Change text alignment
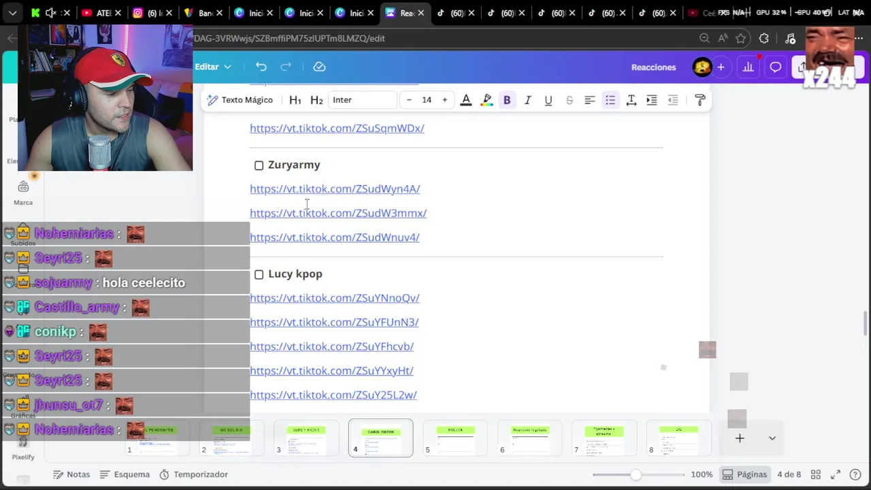871x490 pixels. point(590,100)
